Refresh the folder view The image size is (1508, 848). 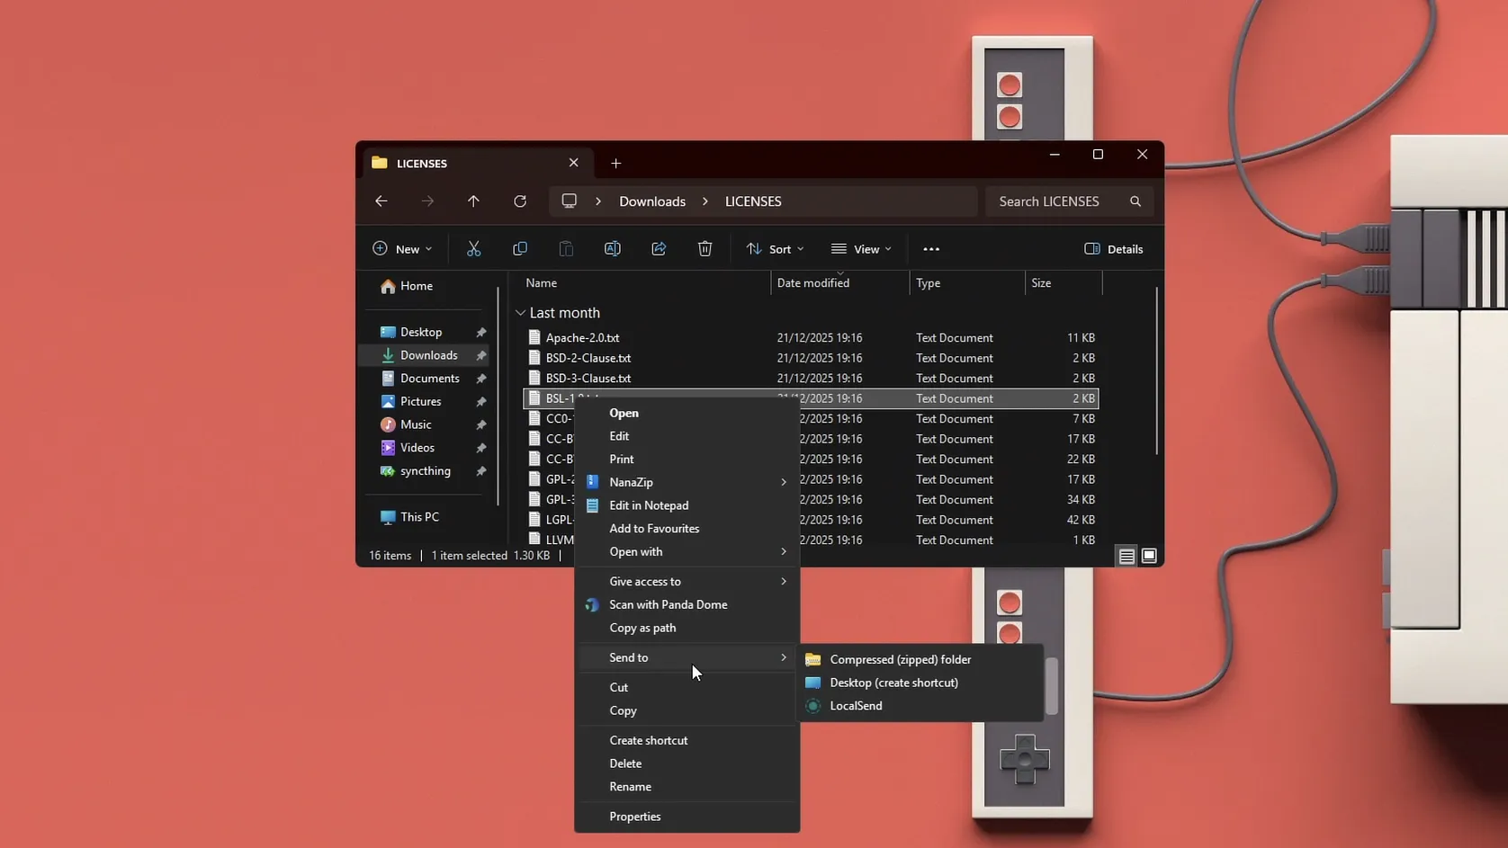pyautogui.click(x=520, y=201)
